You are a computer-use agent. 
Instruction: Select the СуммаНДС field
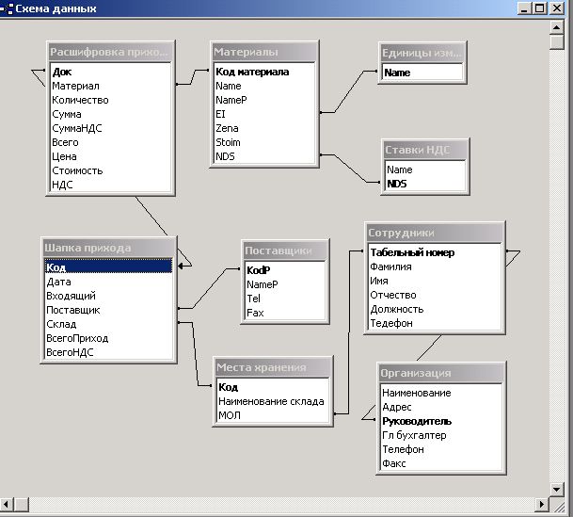click(111, 128)
